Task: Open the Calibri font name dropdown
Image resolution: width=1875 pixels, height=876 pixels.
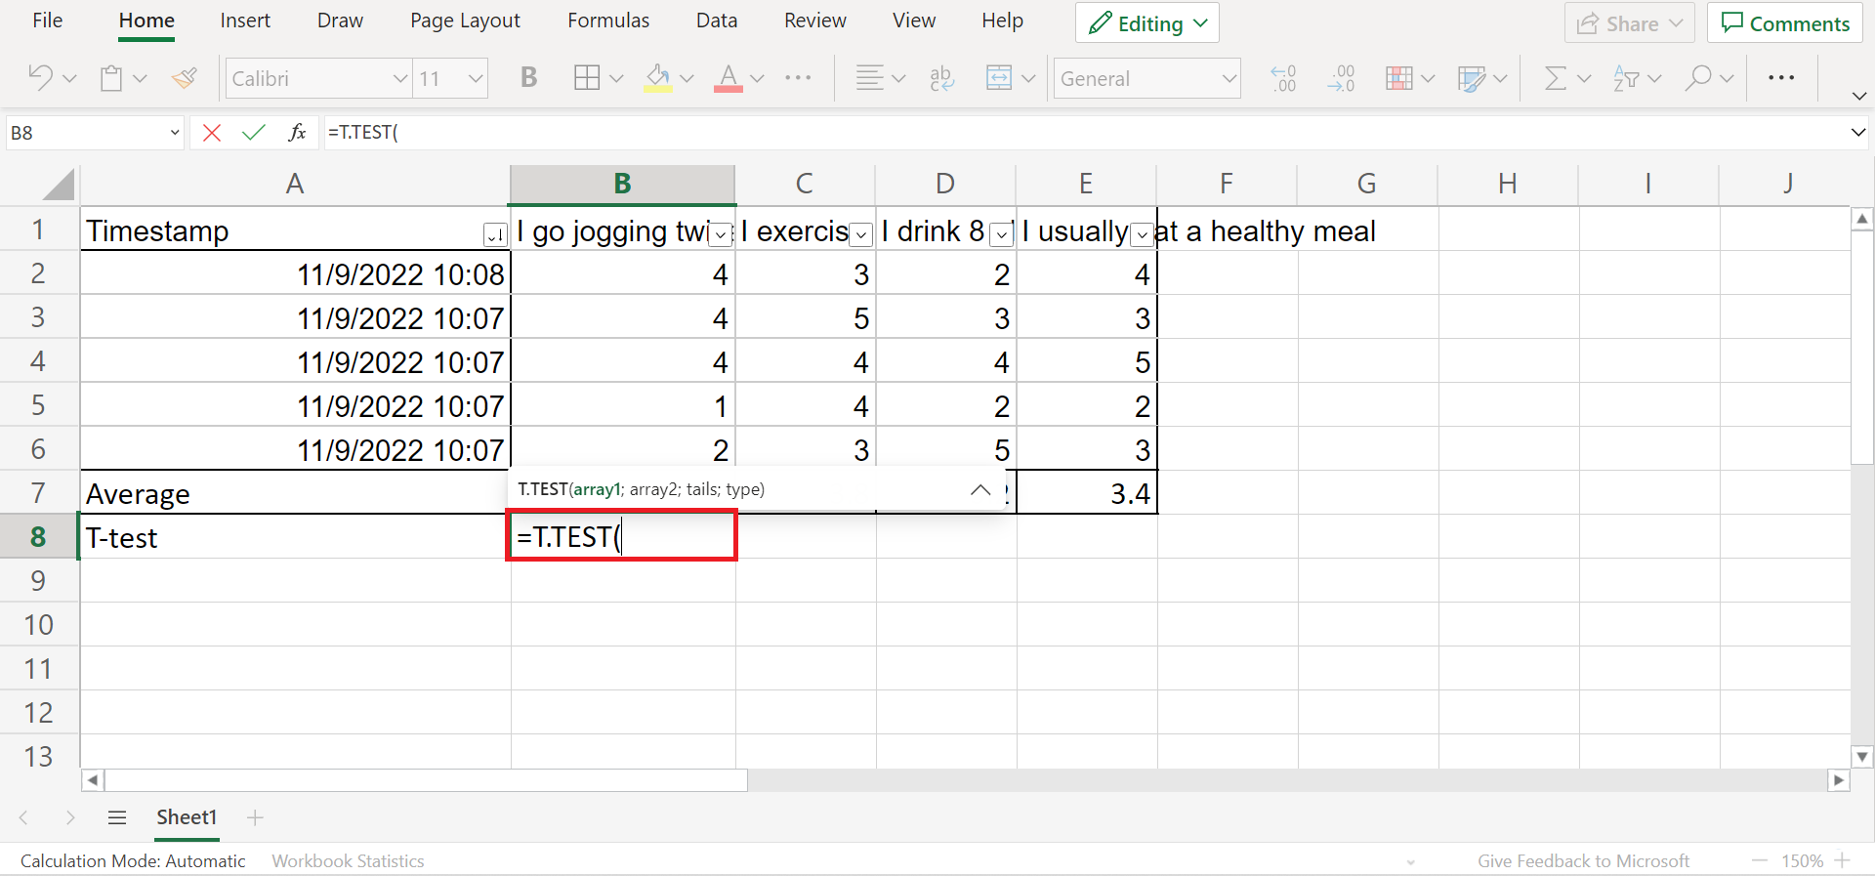Action: pos(399,78)
